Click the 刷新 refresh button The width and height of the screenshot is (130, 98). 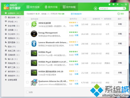[121, 14]
